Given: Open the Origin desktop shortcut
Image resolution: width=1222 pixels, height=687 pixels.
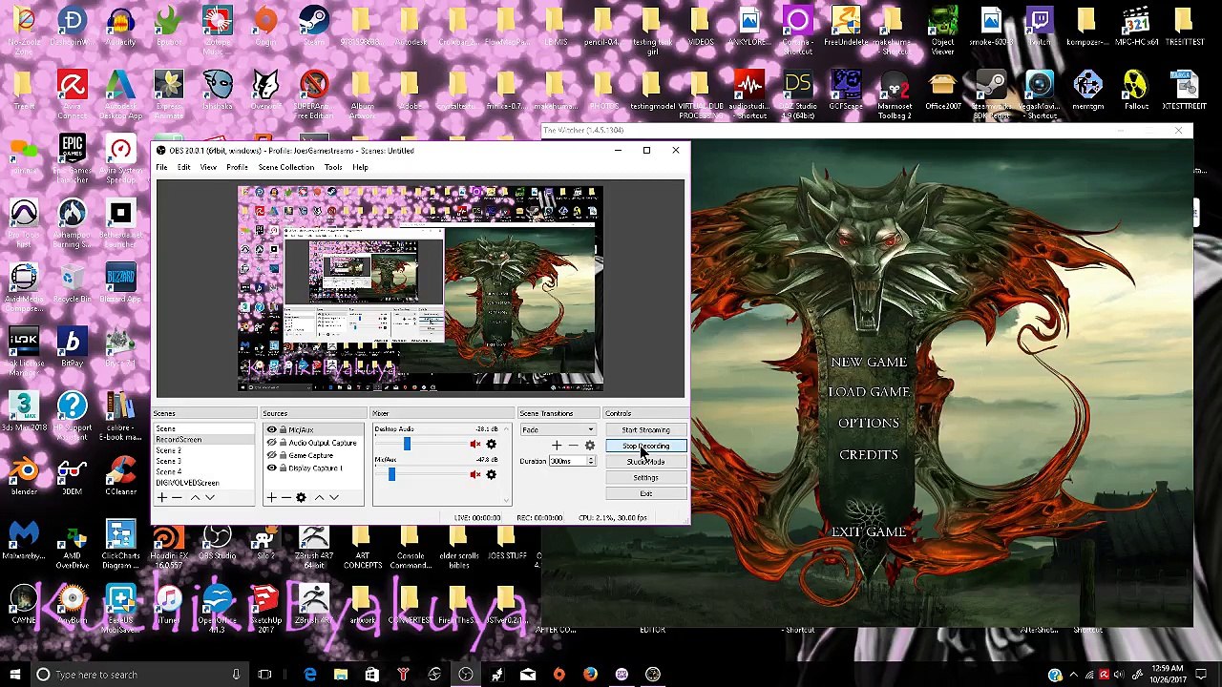Looking at the screenshot, I should tap(265, 27).
